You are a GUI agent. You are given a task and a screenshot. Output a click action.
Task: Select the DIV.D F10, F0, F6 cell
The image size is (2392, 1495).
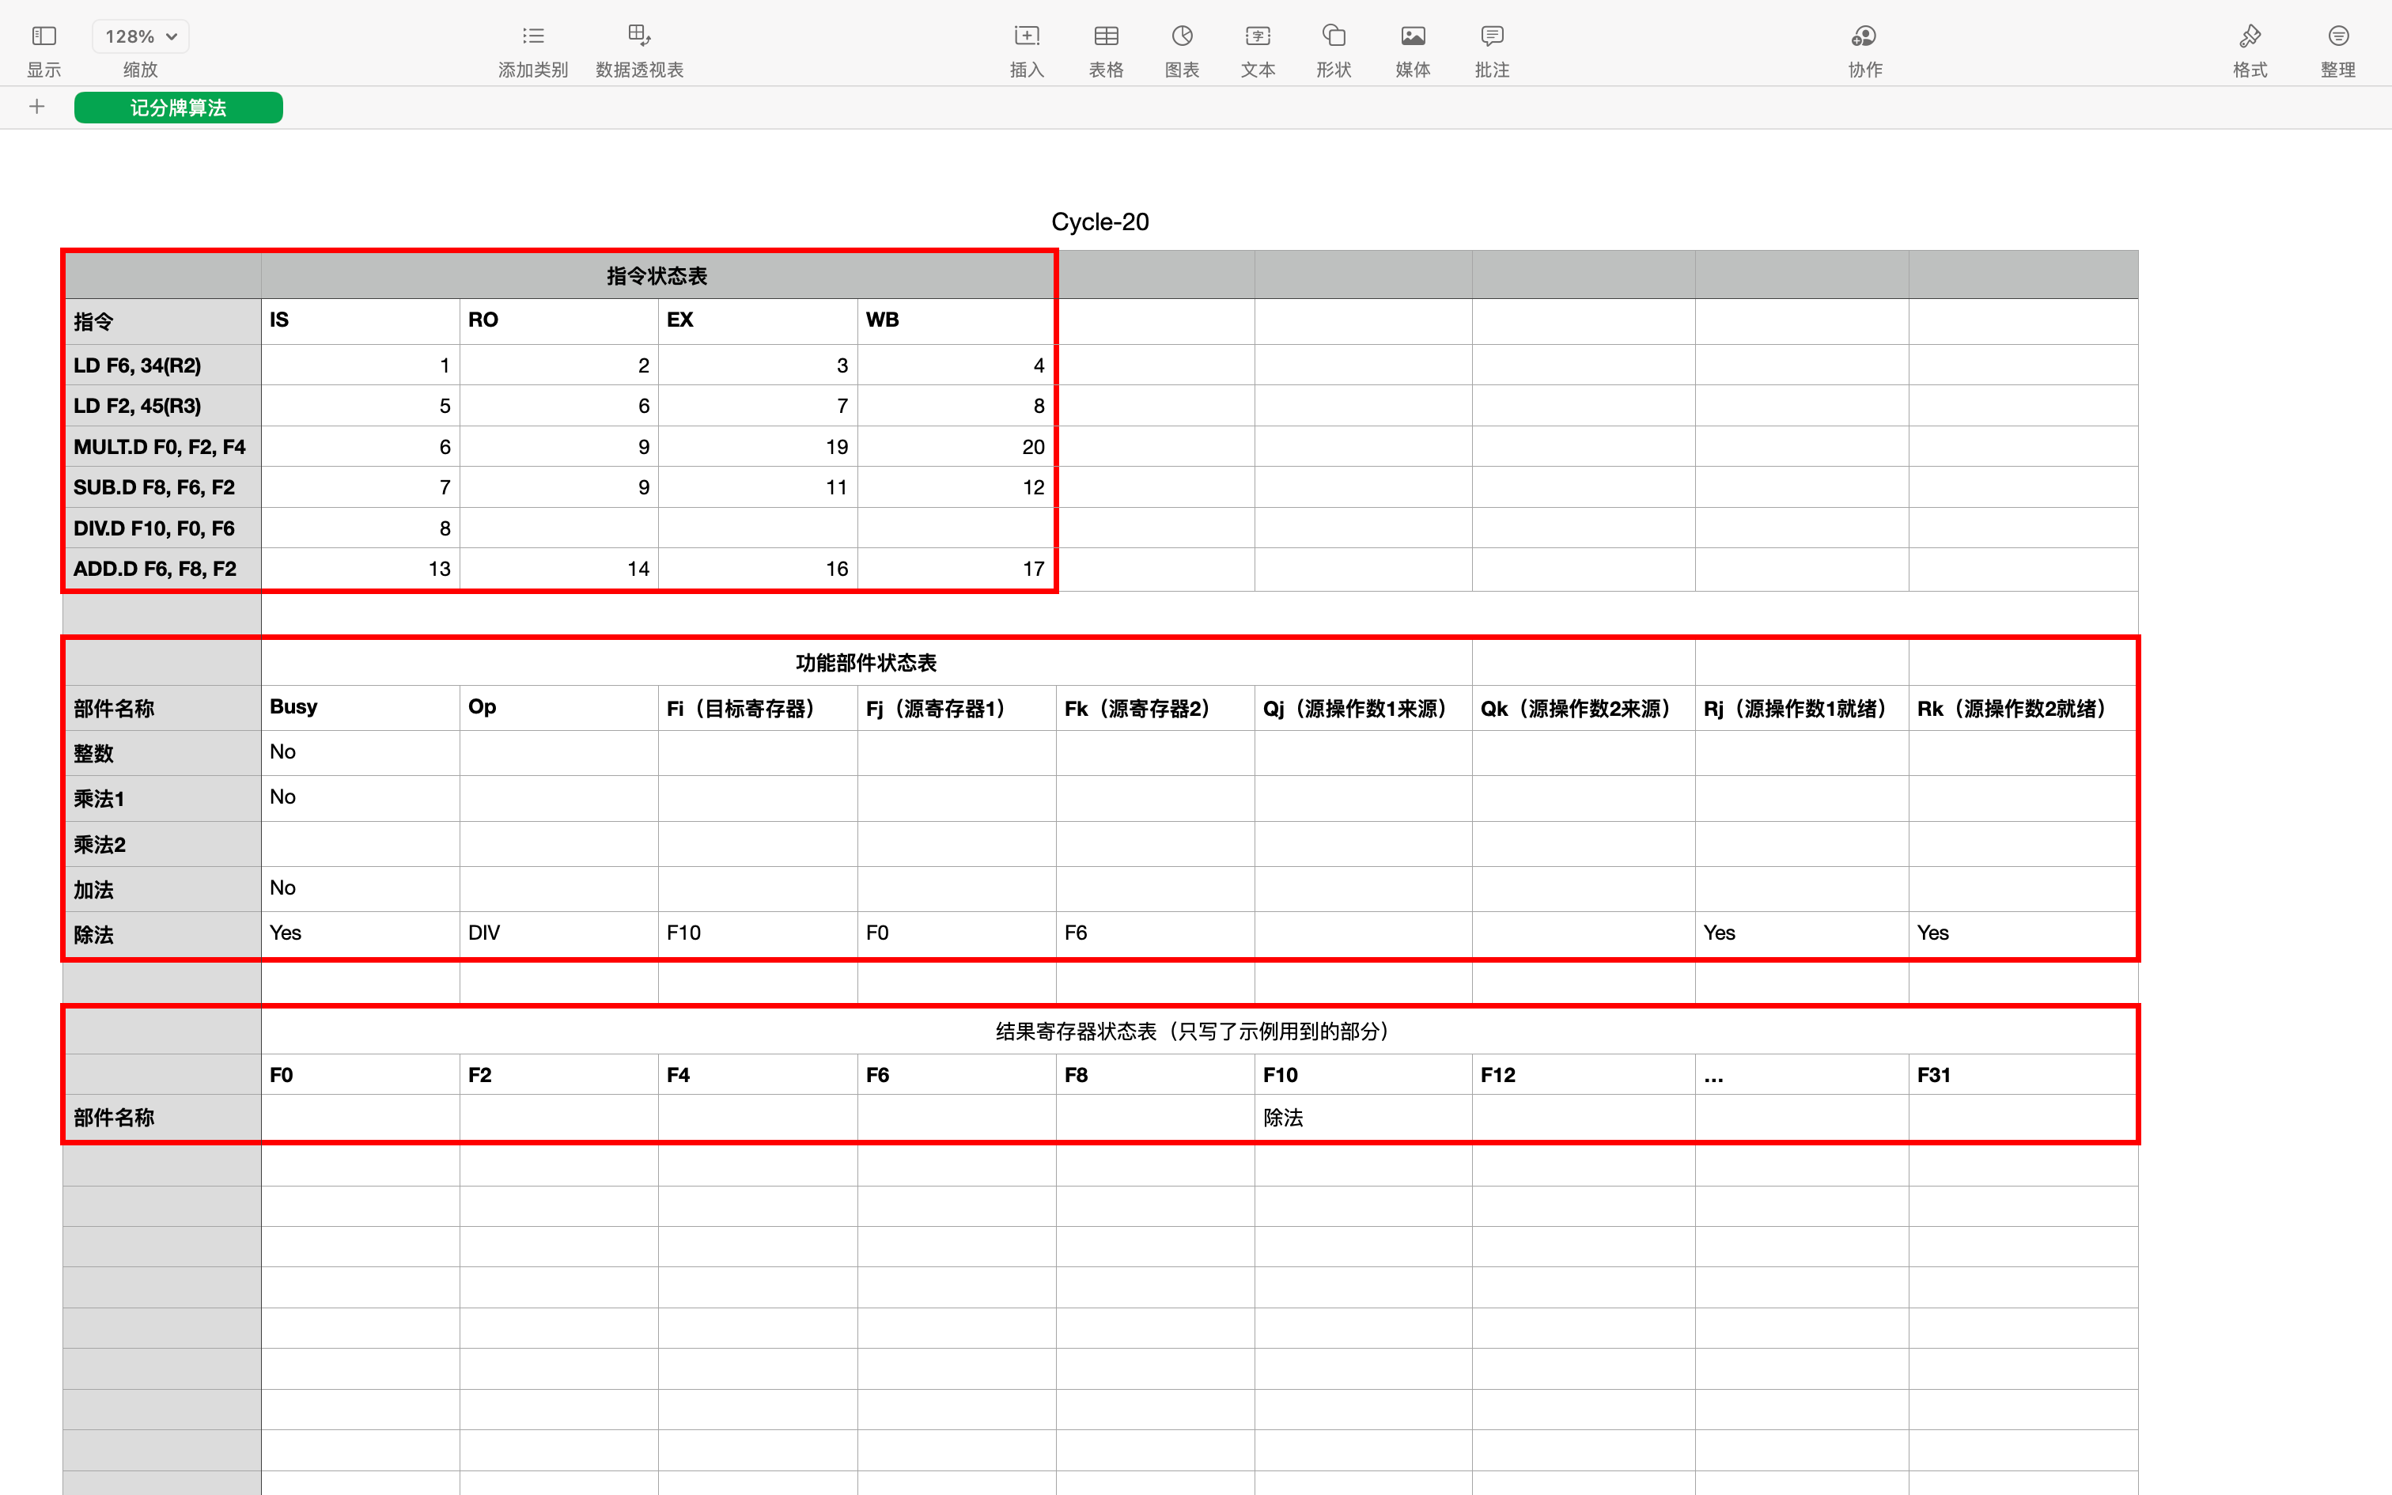click(162, 528)
